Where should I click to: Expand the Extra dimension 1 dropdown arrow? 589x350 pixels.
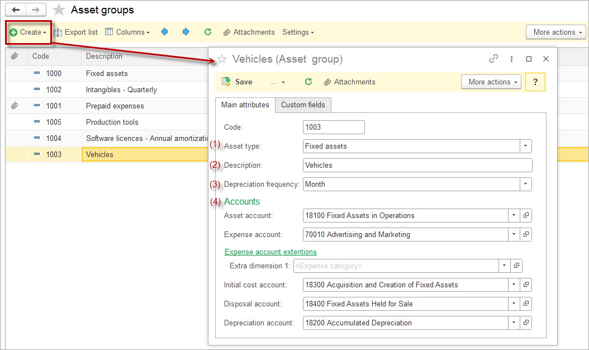click(x=504, y=266)
